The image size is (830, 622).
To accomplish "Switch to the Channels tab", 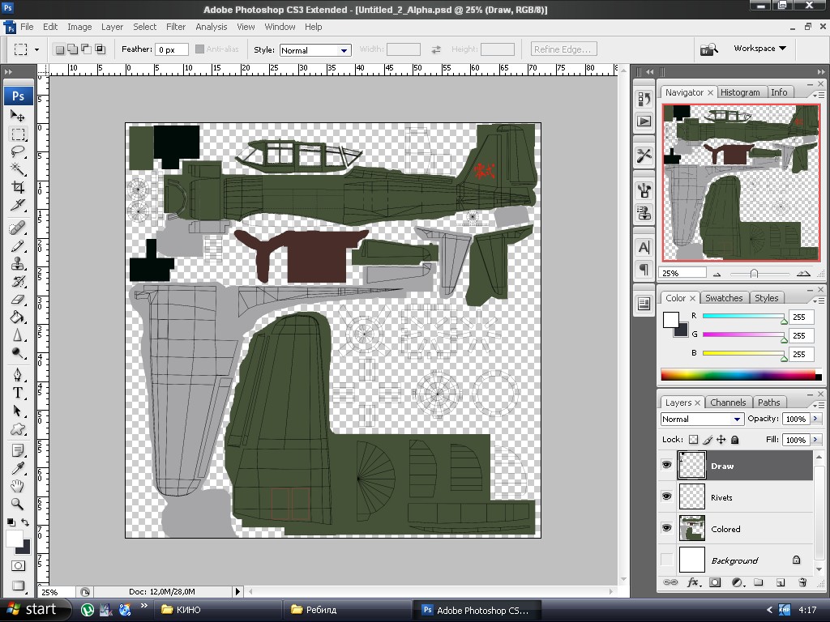I will (x=727, y=403).
